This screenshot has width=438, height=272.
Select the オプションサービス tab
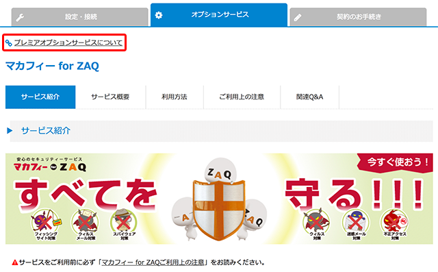click(219, 15)
